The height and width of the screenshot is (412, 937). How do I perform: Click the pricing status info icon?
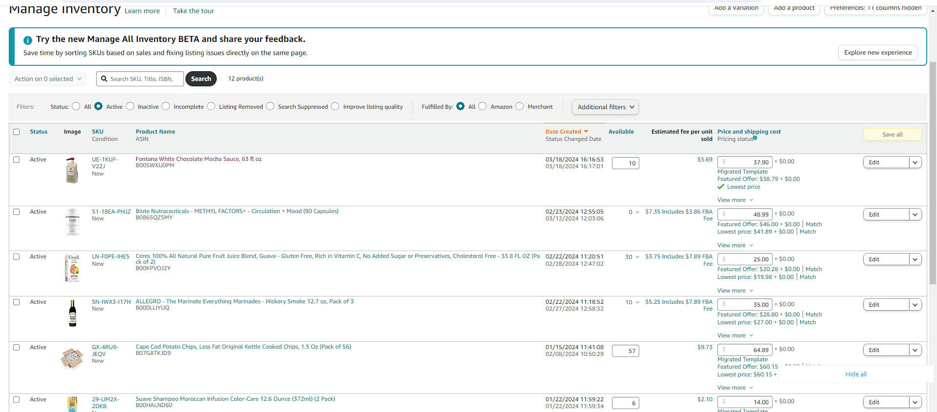click(755, 138)
